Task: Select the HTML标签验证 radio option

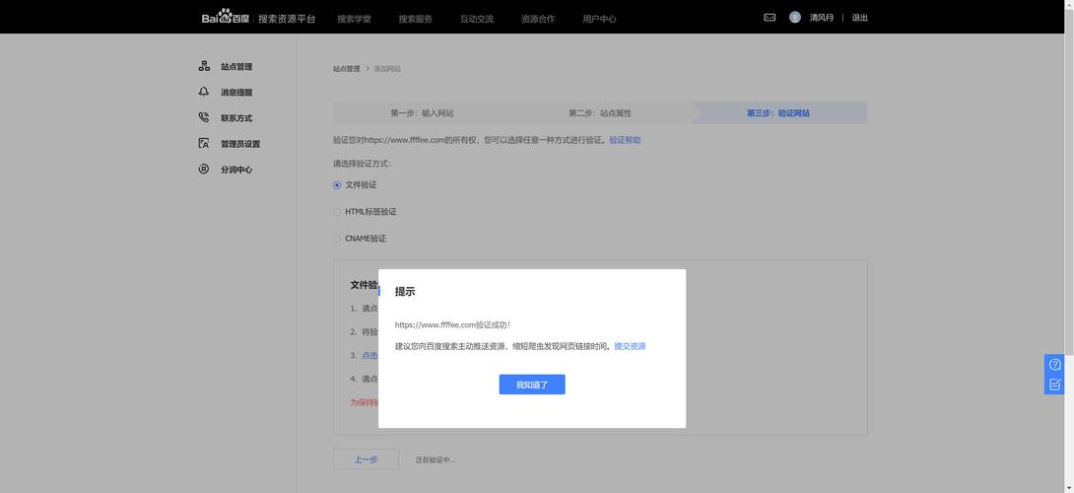Action: pyautogui.click(x=337, y=212)
